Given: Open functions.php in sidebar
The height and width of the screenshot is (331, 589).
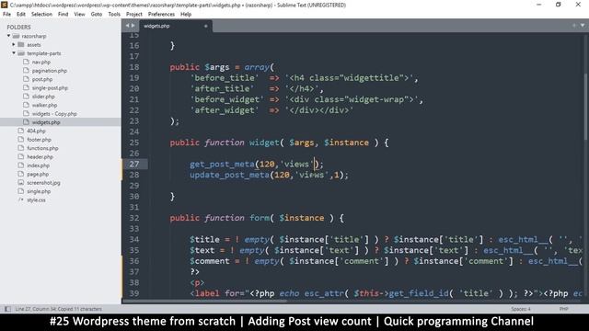Looking at the screenshot, I should point(42,148).
